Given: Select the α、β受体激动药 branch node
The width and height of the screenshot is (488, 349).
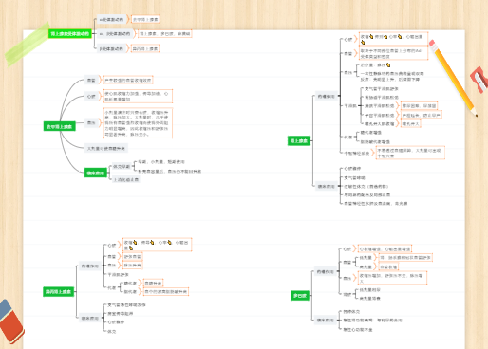Looking at the screenshot, I should click(115, 33).
